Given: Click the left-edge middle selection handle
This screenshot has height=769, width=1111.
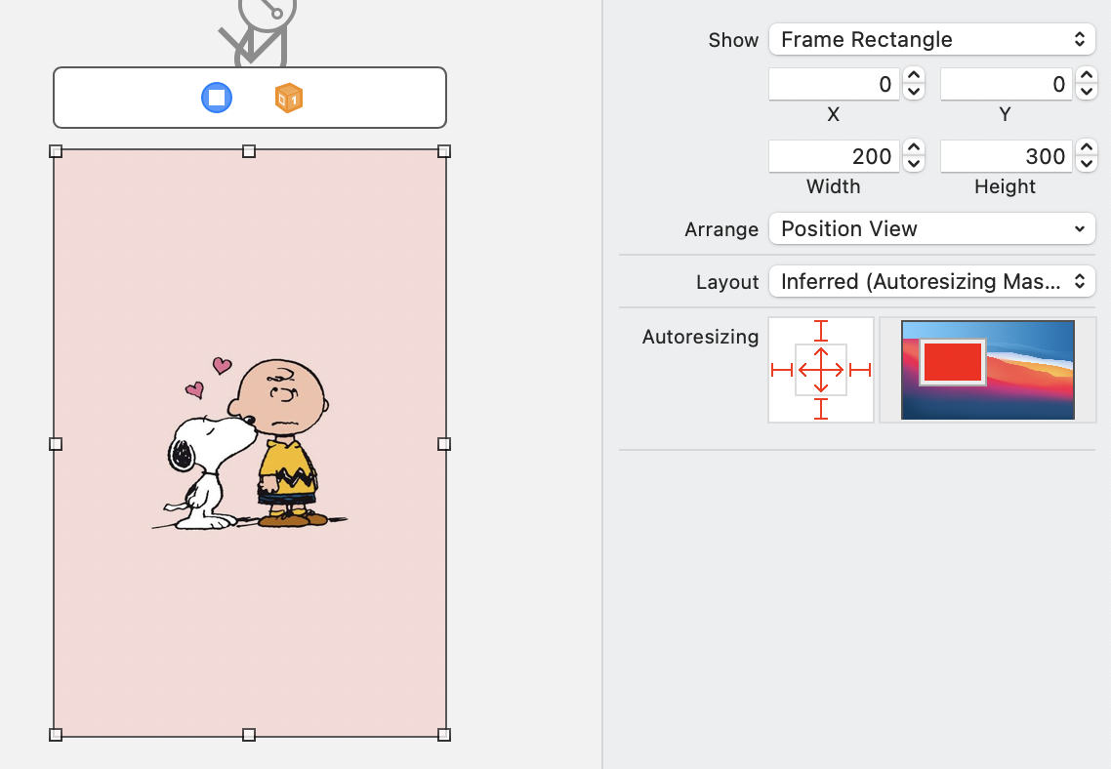Looking at the screenshot, I should click(x=56, y=444).
